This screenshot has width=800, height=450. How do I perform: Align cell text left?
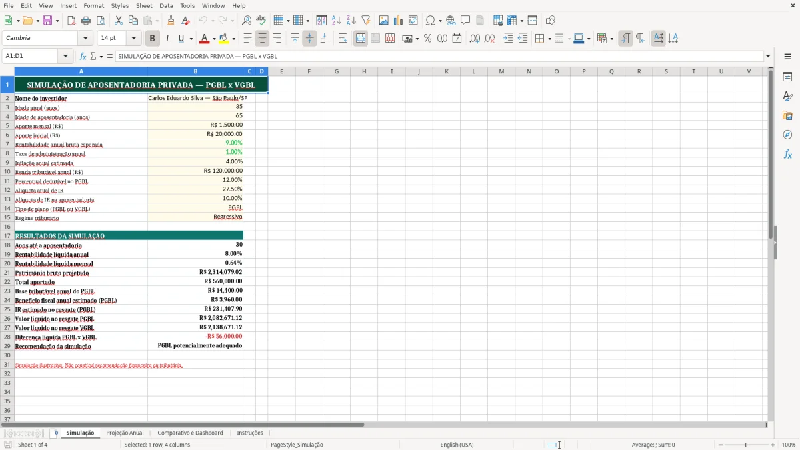pos(247,39)
